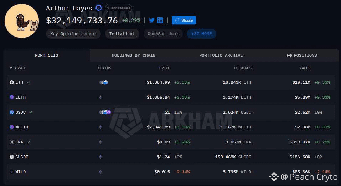Click the verified badge next to Arthur Hayes
This screenshot has height=186, width=341.
pos(99,8)
